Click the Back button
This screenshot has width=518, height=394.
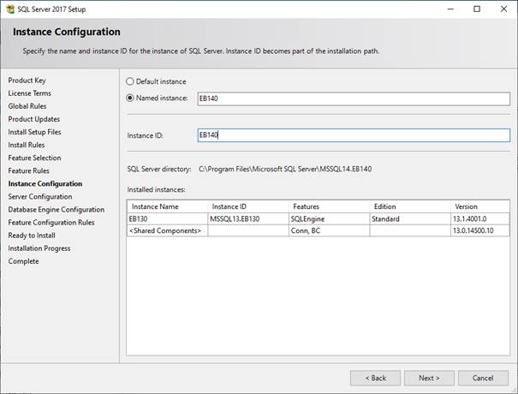[x=375, y=378]
